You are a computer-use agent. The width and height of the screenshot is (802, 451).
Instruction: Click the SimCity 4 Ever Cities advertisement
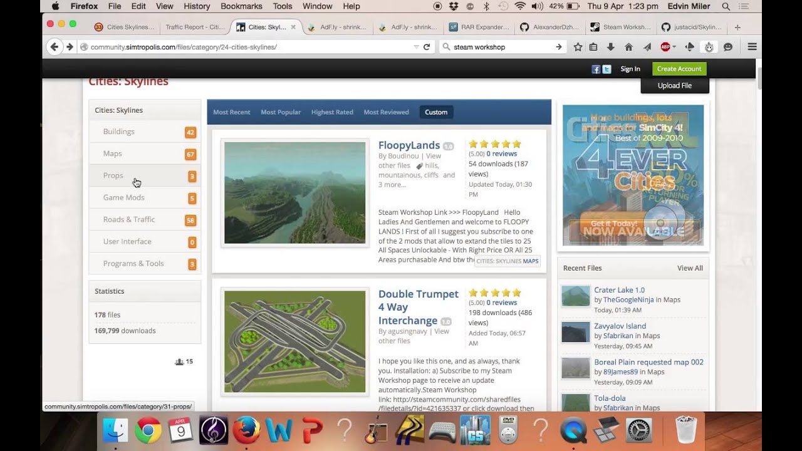[x=633, y=175]
